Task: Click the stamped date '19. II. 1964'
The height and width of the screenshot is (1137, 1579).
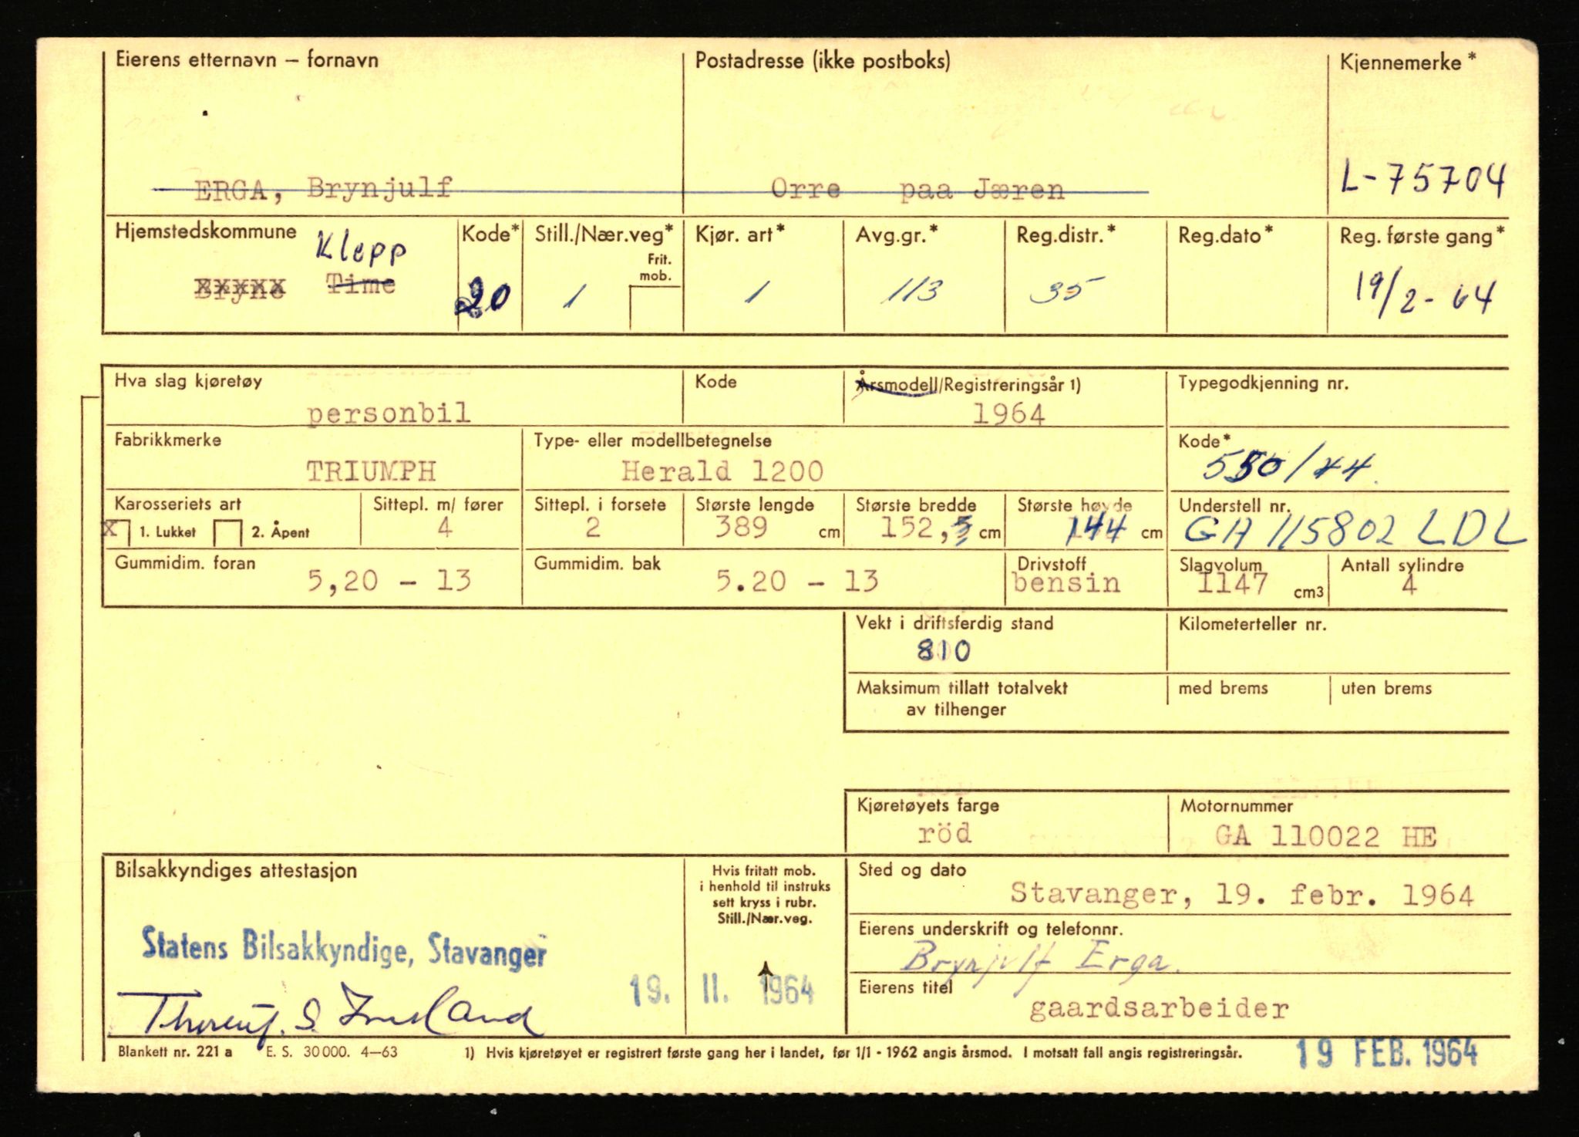Action: [722, 990]
